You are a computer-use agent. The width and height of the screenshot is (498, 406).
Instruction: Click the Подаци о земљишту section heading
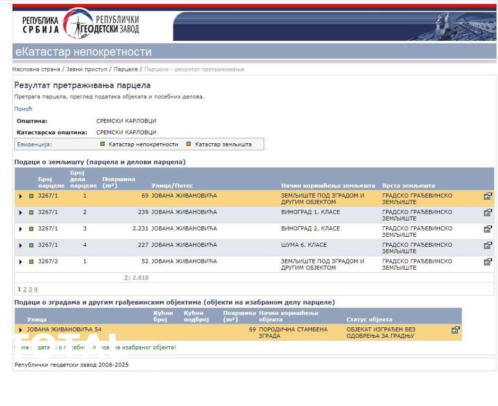100,162
